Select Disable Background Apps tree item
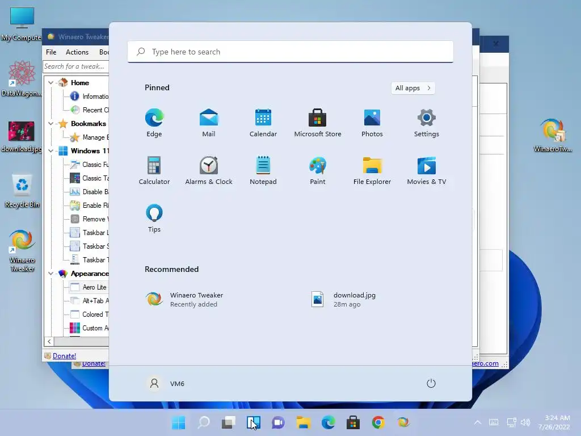Screen dimensions: 581x436 (89, 192)
